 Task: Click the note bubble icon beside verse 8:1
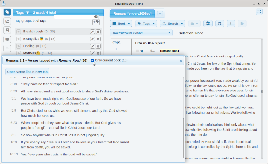(137, 51)
